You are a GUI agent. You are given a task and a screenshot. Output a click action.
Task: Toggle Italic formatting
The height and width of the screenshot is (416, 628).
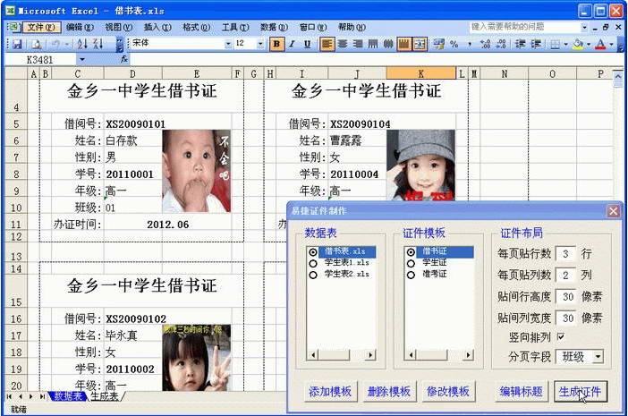292,44
